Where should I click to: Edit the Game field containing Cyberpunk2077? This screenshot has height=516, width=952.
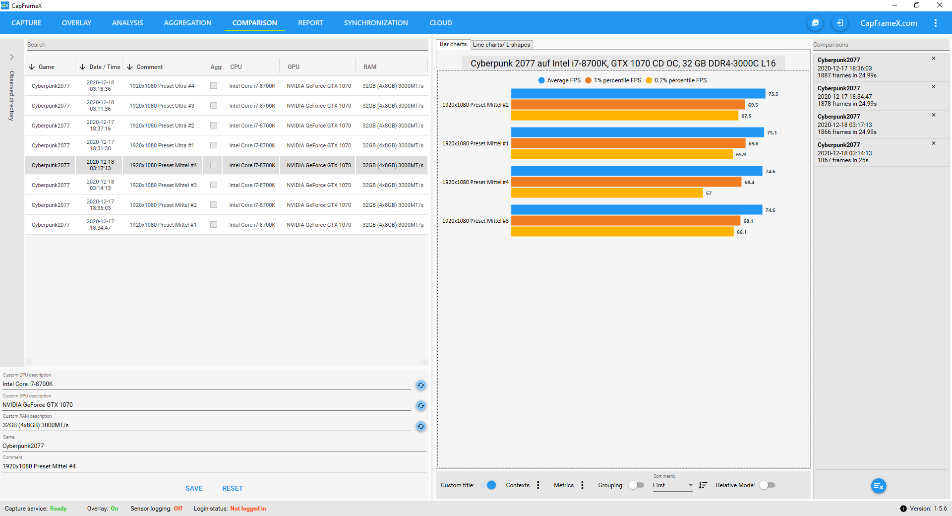pos(214,446)
